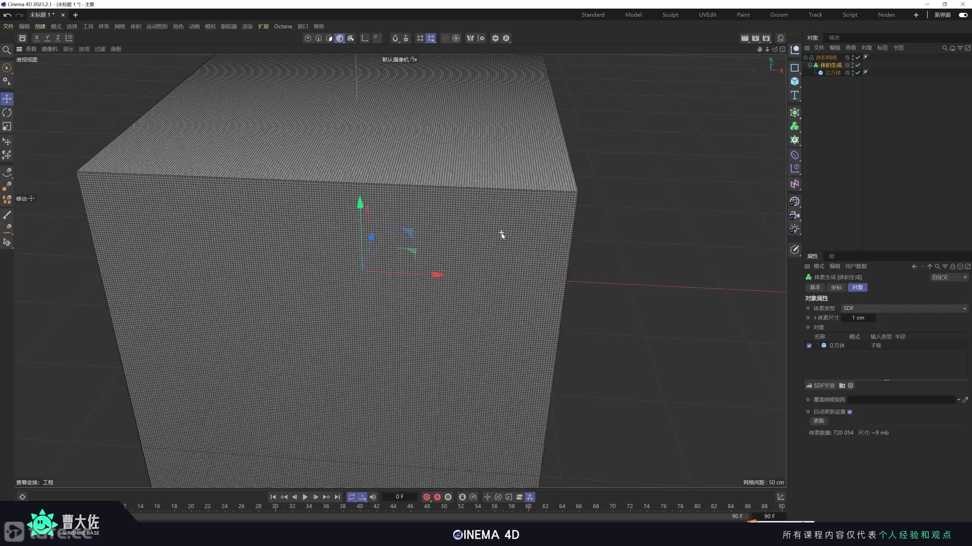Screen dimensions: 972x546
Task: Uncheck the 立方体 checkbox in object list
Action: 809,345
